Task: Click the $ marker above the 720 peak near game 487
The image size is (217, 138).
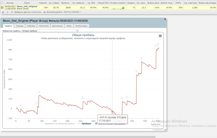Action: coord(142,58)
